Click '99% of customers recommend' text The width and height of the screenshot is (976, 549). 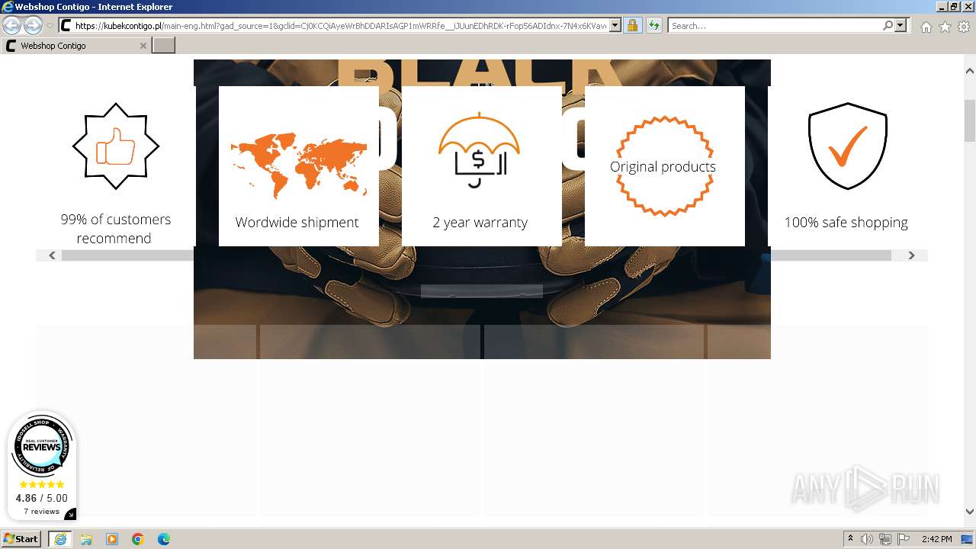pyautogui.click(x=115, y=229)
